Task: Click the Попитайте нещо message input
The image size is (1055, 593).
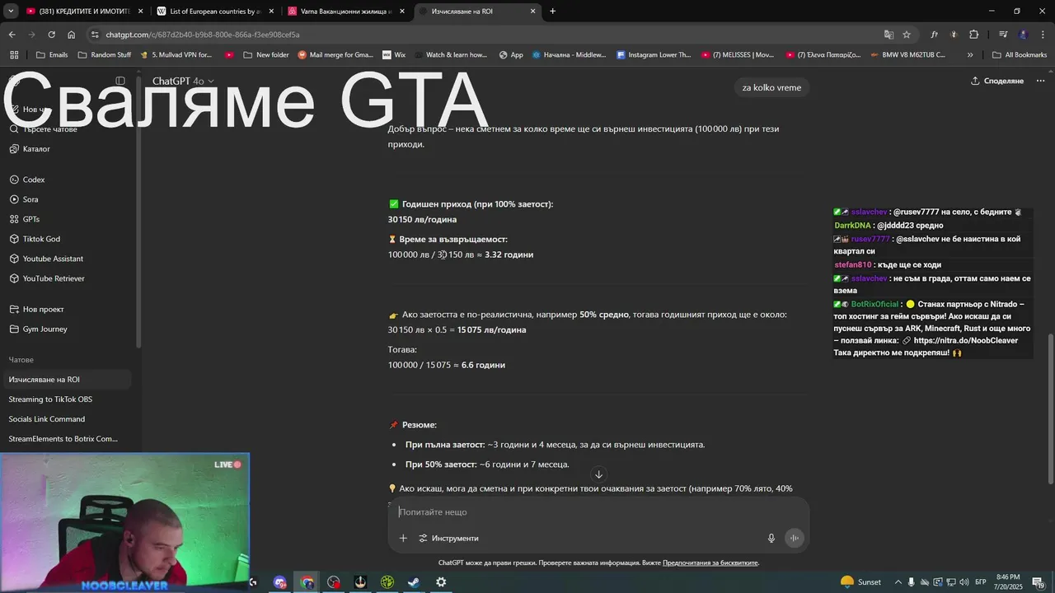Action: [x=598, y=512]
